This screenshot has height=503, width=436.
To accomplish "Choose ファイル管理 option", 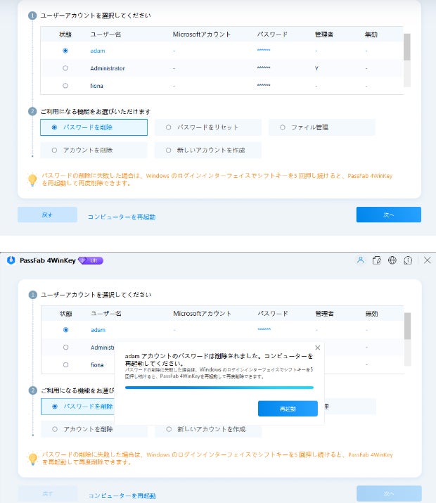I will coord(322,127).
